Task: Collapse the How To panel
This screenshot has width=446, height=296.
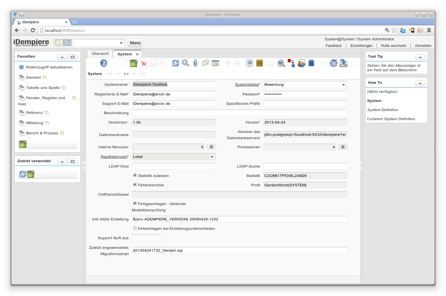Action: 420,83
